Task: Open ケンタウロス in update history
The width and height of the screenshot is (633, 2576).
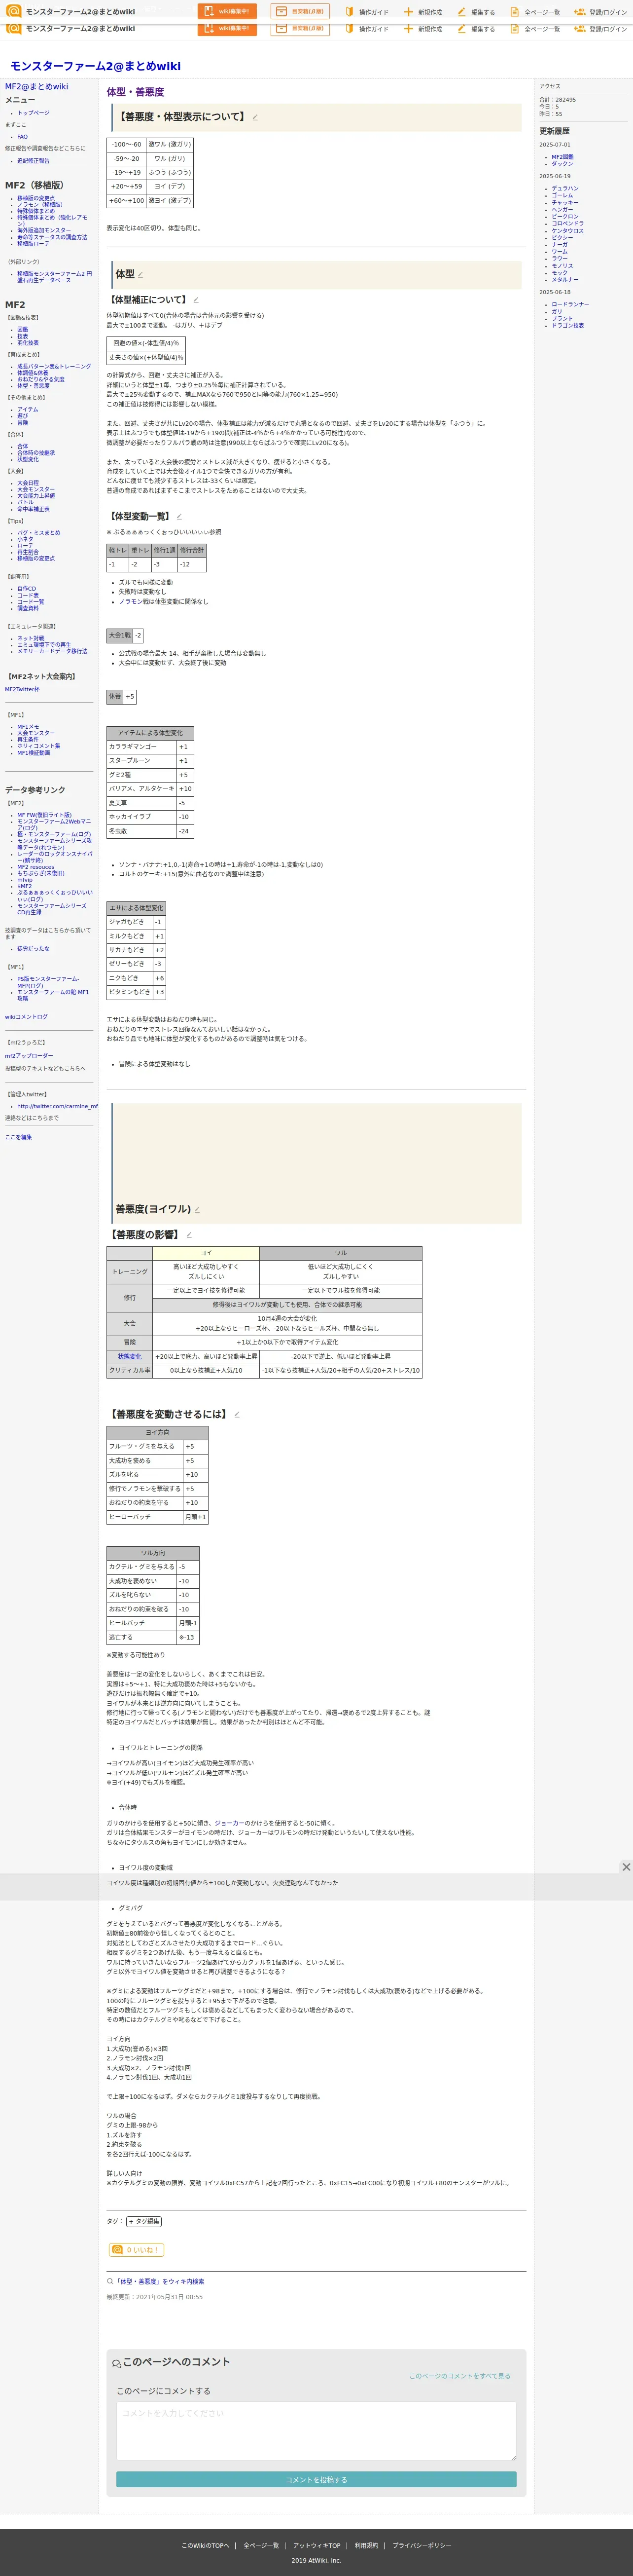Action: click(x=567, y=231)
